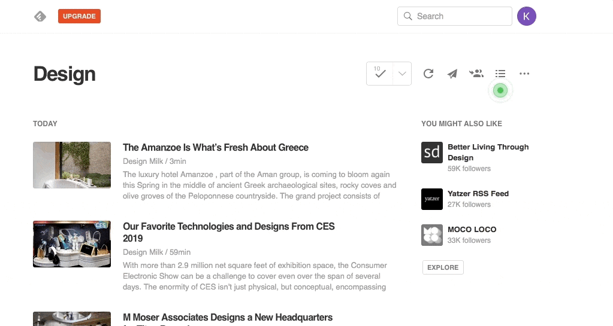Image resolution: width=613 pixels, height=326 pixels.
Task: Click the sd feed logo icon
Action: coord(432,153)
